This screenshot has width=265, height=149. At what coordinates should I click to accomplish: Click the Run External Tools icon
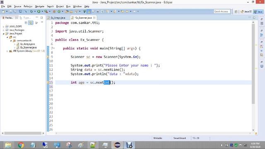(46, 12)
